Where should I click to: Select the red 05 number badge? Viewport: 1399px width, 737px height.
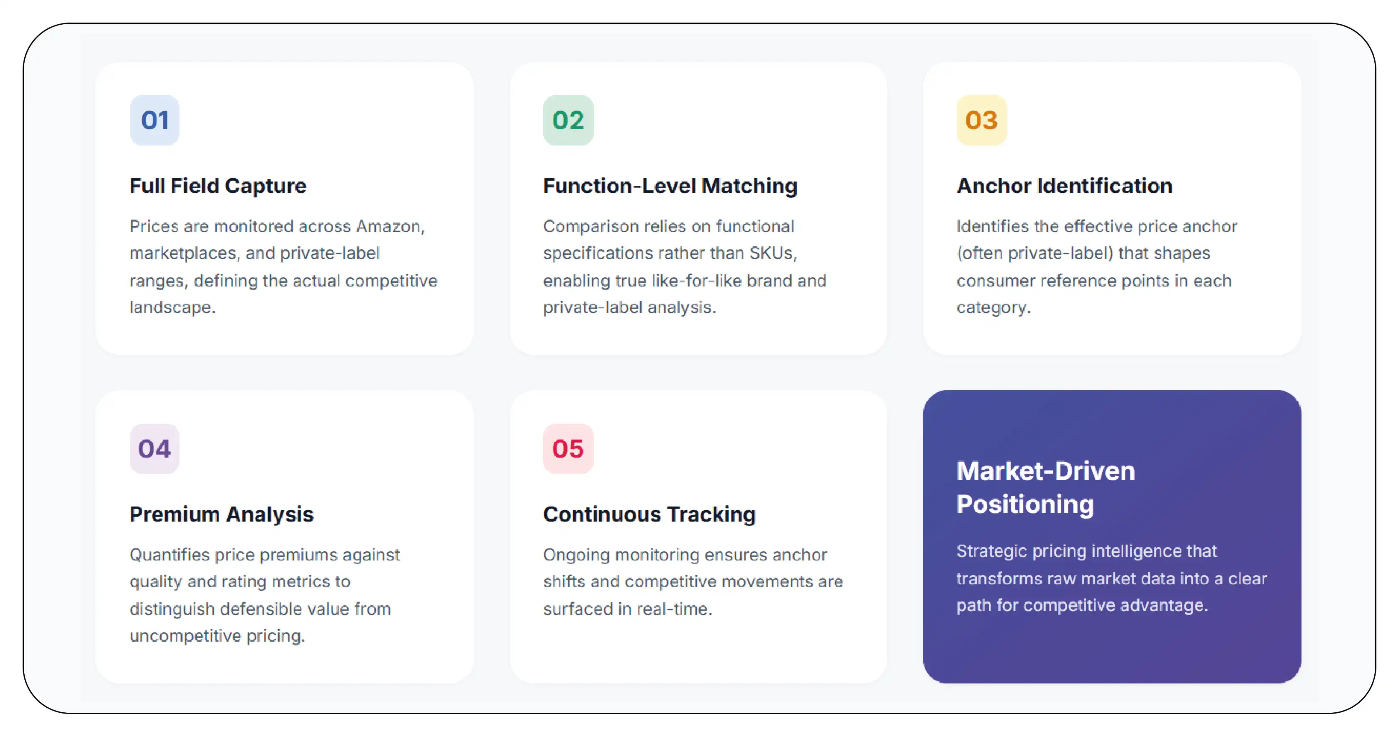(x=568, y=448)
